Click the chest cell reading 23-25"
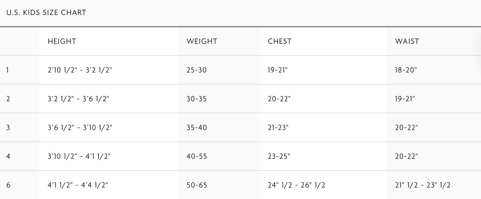Viewport: 481px width, 199px height. click(279, 156)
